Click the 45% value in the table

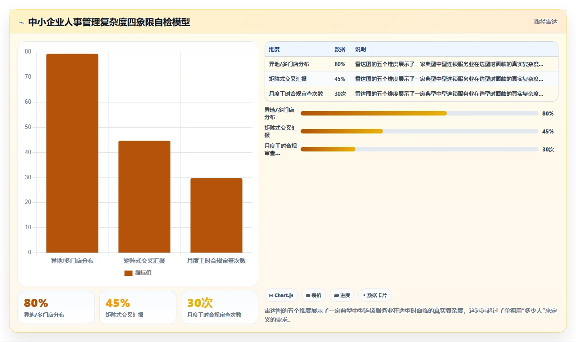[x=340, y=79]
